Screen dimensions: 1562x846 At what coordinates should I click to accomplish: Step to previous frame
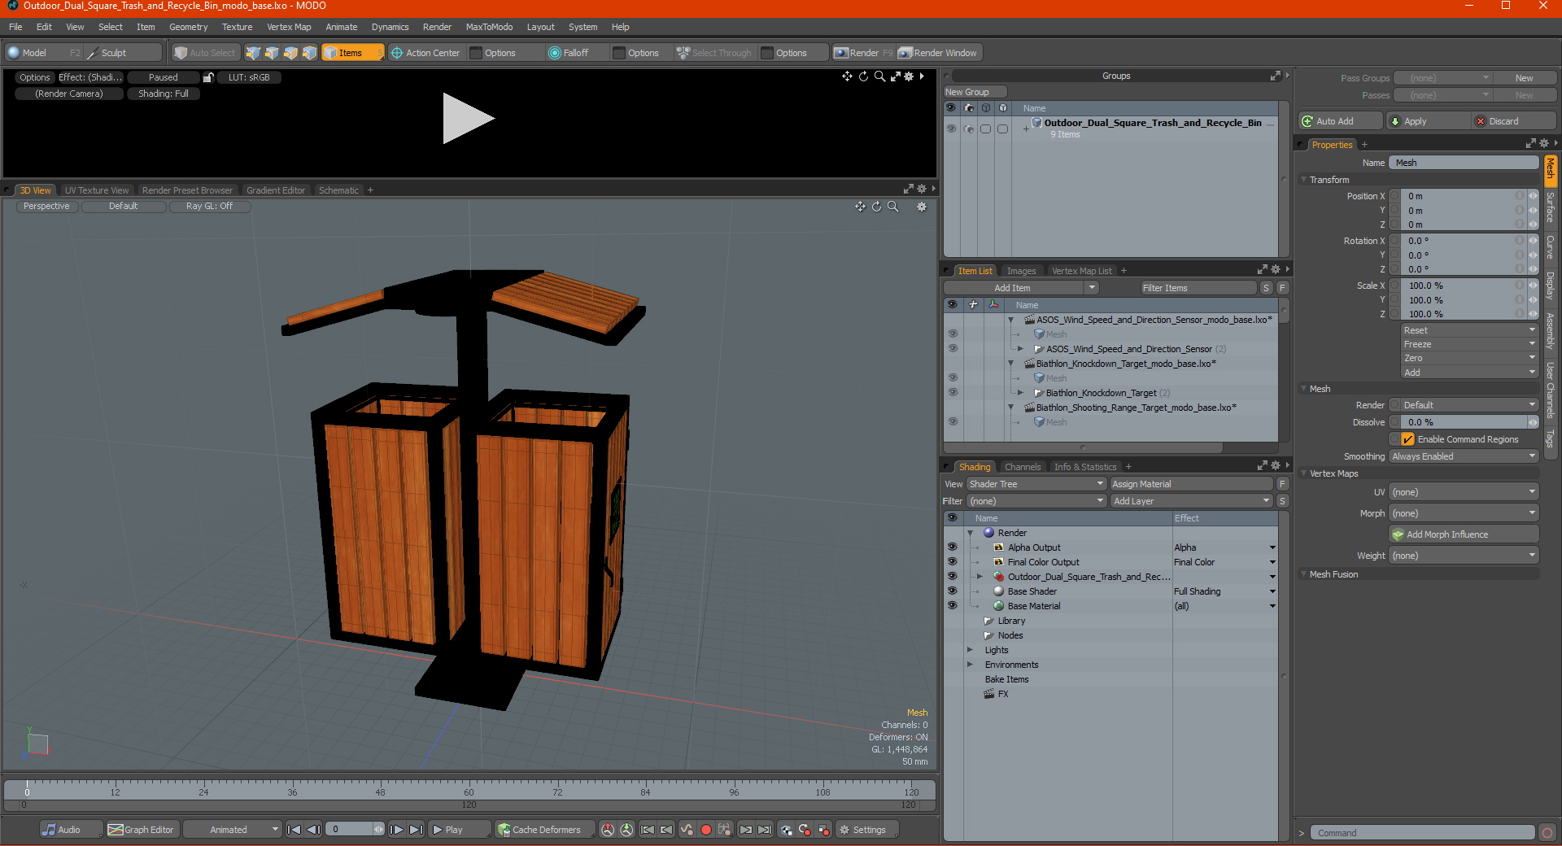[x=313, y=830]
